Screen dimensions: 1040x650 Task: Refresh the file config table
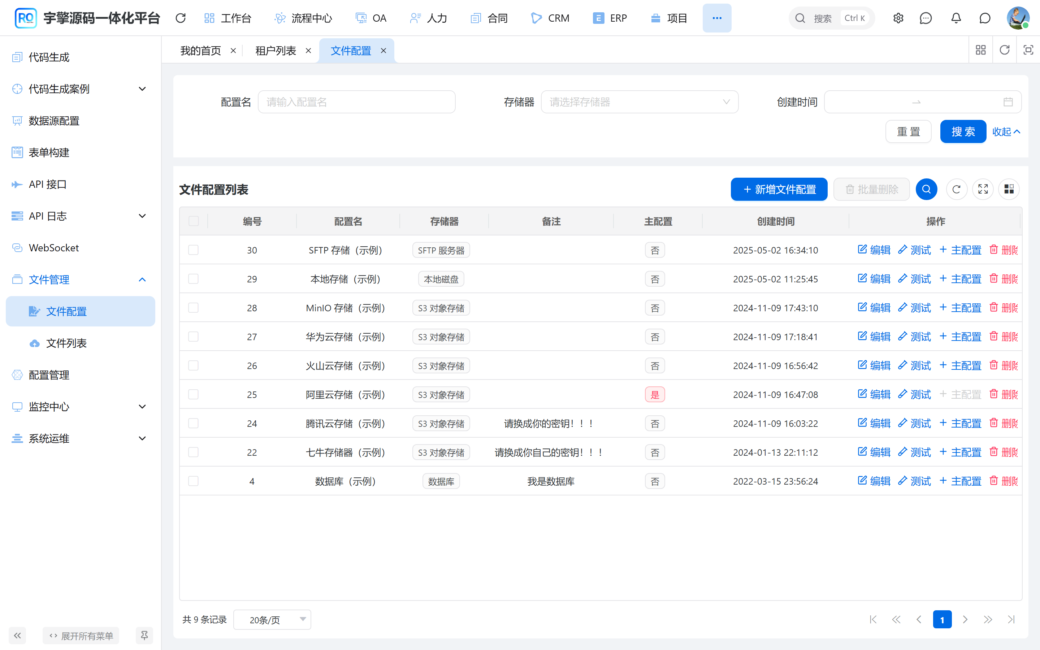click(956, 189)
